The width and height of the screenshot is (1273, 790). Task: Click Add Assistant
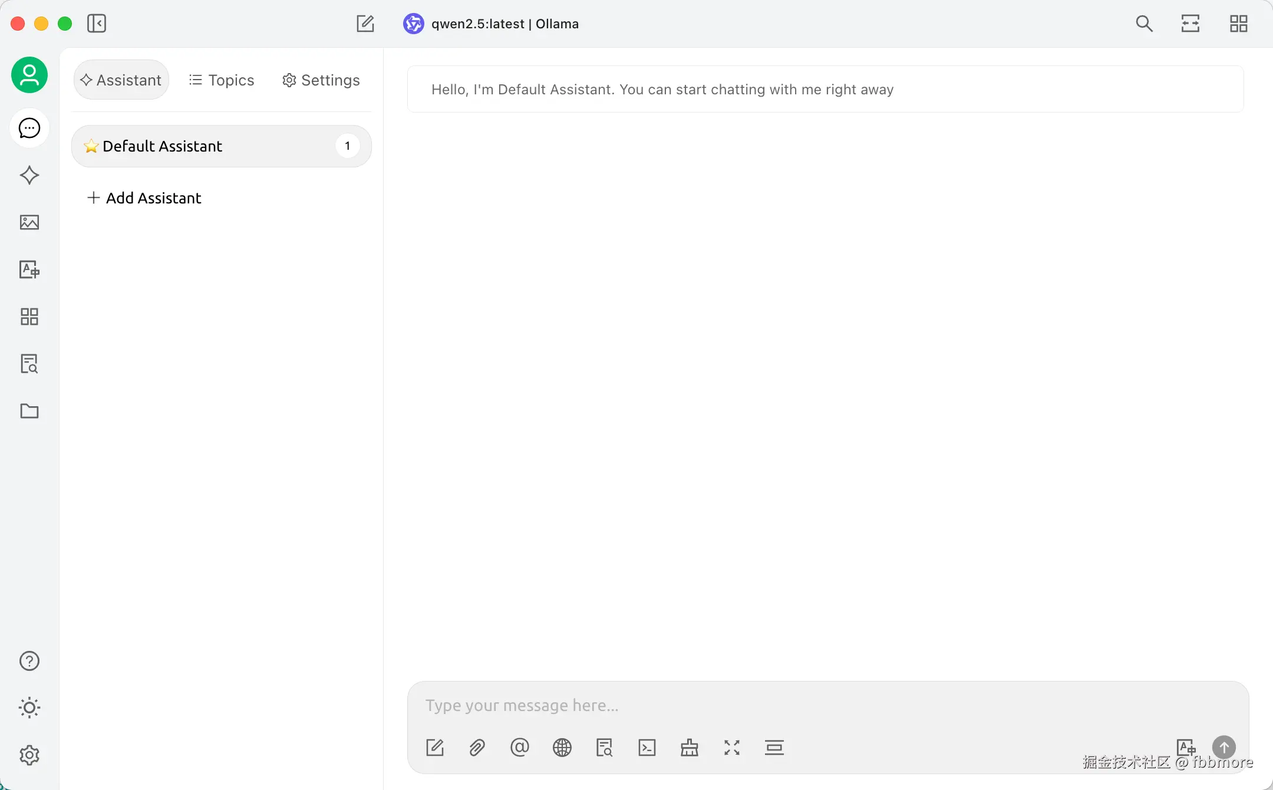(144, 198)
